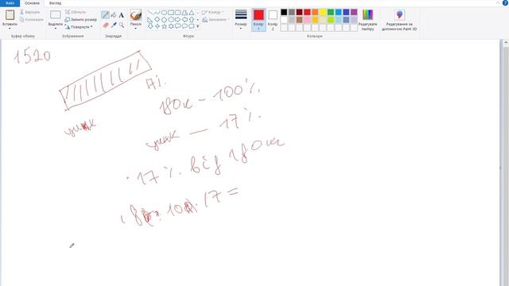
Task: Select the Color picker eyedropper tool
Action: (114, 25)
